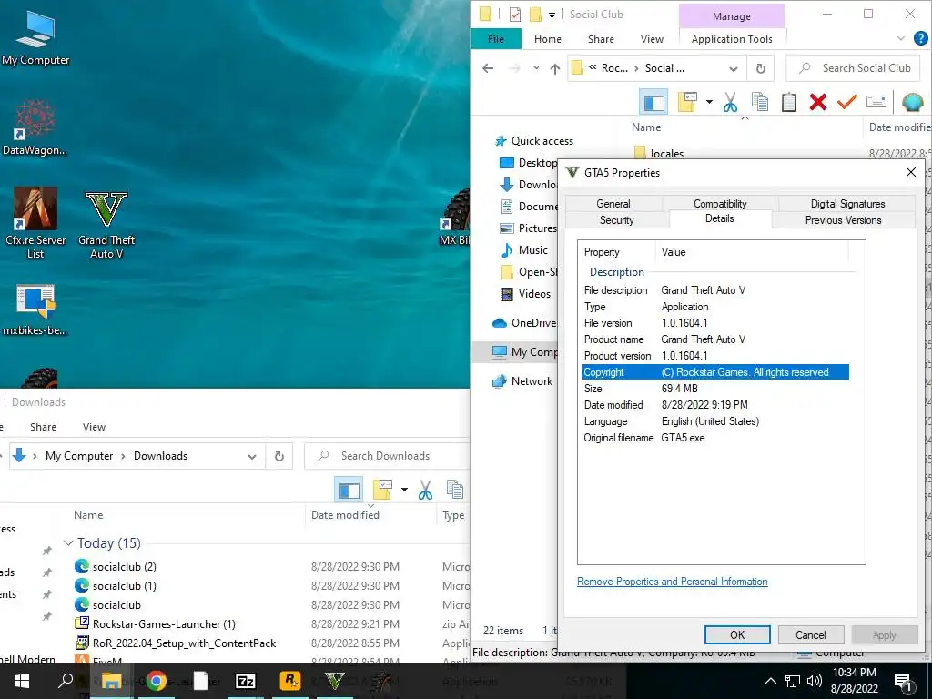Open Rockstar Games Launcher taskbar icon
Viewport: 932px width, 699px height.
point(290,681)
